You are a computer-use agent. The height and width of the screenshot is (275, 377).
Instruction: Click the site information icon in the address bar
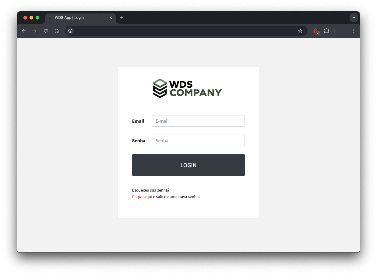[x=70, y=30]
